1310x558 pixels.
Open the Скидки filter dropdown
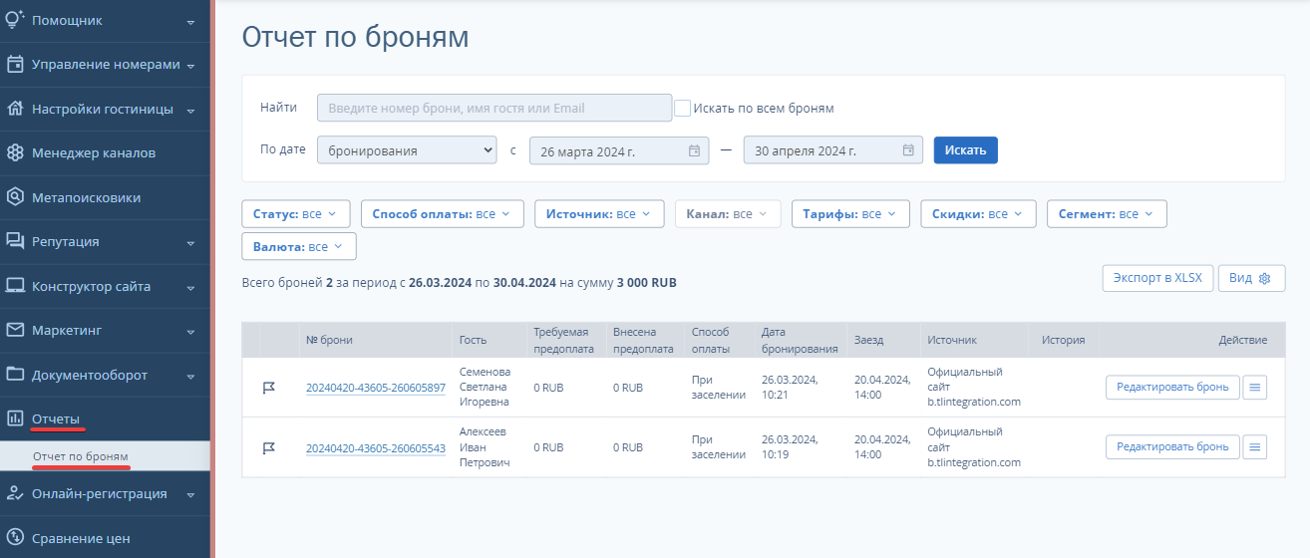(978, 214)
